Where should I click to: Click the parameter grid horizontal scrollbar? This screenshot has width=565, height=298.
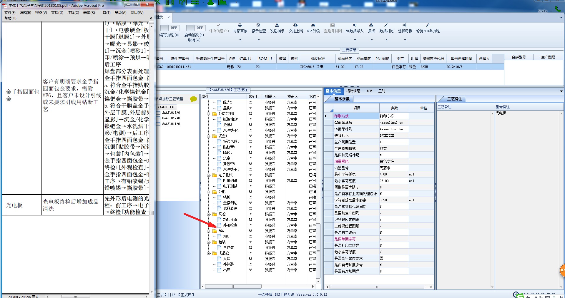pyautogui.click(x=377, y=287)
